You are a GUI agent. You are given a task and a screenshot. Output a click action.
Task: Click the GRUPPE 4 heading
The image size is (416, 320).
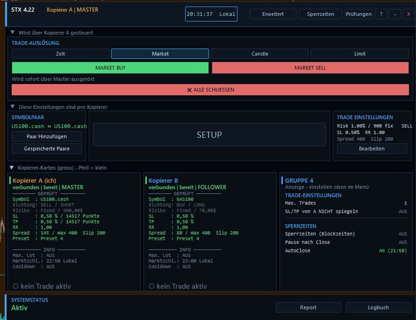(299, 180)
